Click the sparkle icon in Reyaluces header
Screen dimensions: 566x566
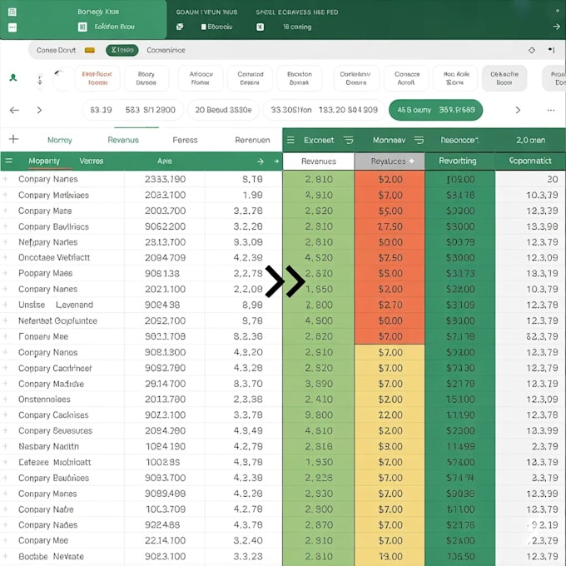pos(411,161)
